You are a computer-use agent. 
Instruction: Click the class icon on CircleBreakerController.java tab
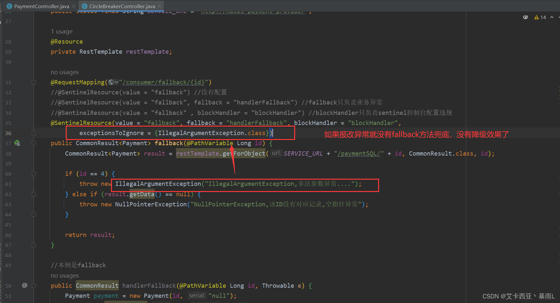85,6
